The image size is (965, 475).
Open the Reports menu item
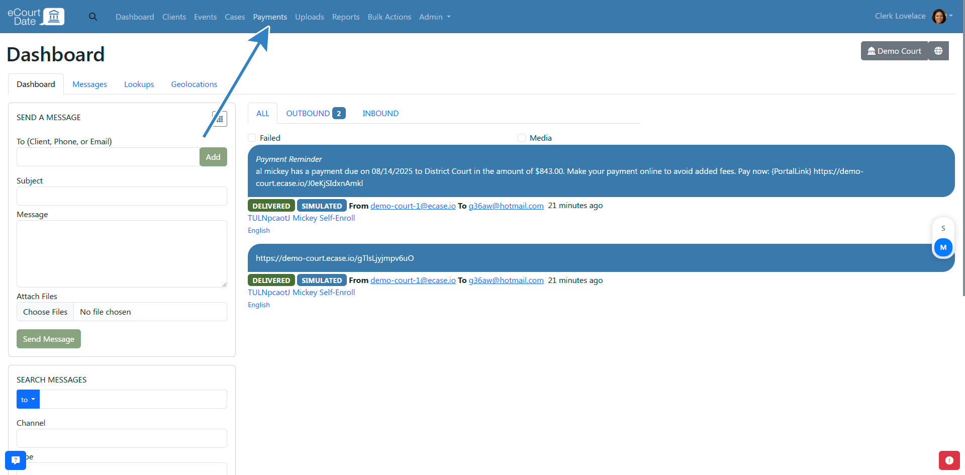click(x=346, y=17)
